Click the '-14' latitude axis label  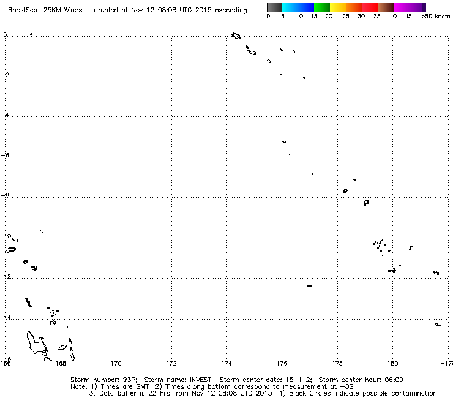(x=6, y=317)
